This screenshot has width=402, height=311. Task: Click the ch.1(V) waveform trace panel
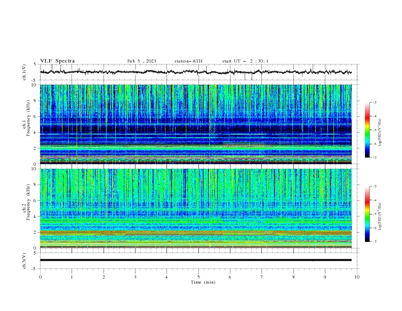pos(199,72)
